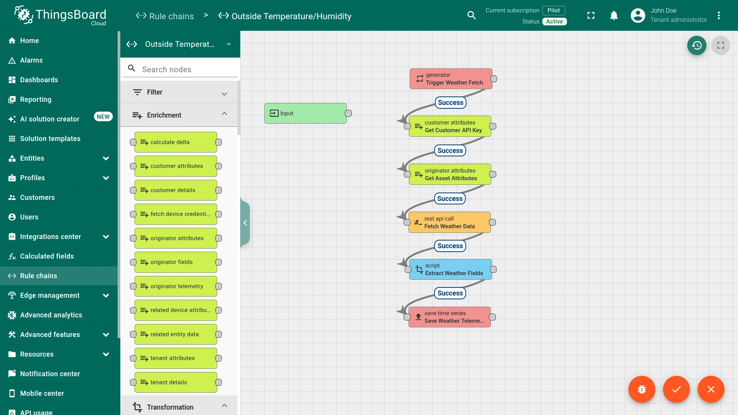Open Customers page
The image size is (738, 415).
(x=59, y=198)
